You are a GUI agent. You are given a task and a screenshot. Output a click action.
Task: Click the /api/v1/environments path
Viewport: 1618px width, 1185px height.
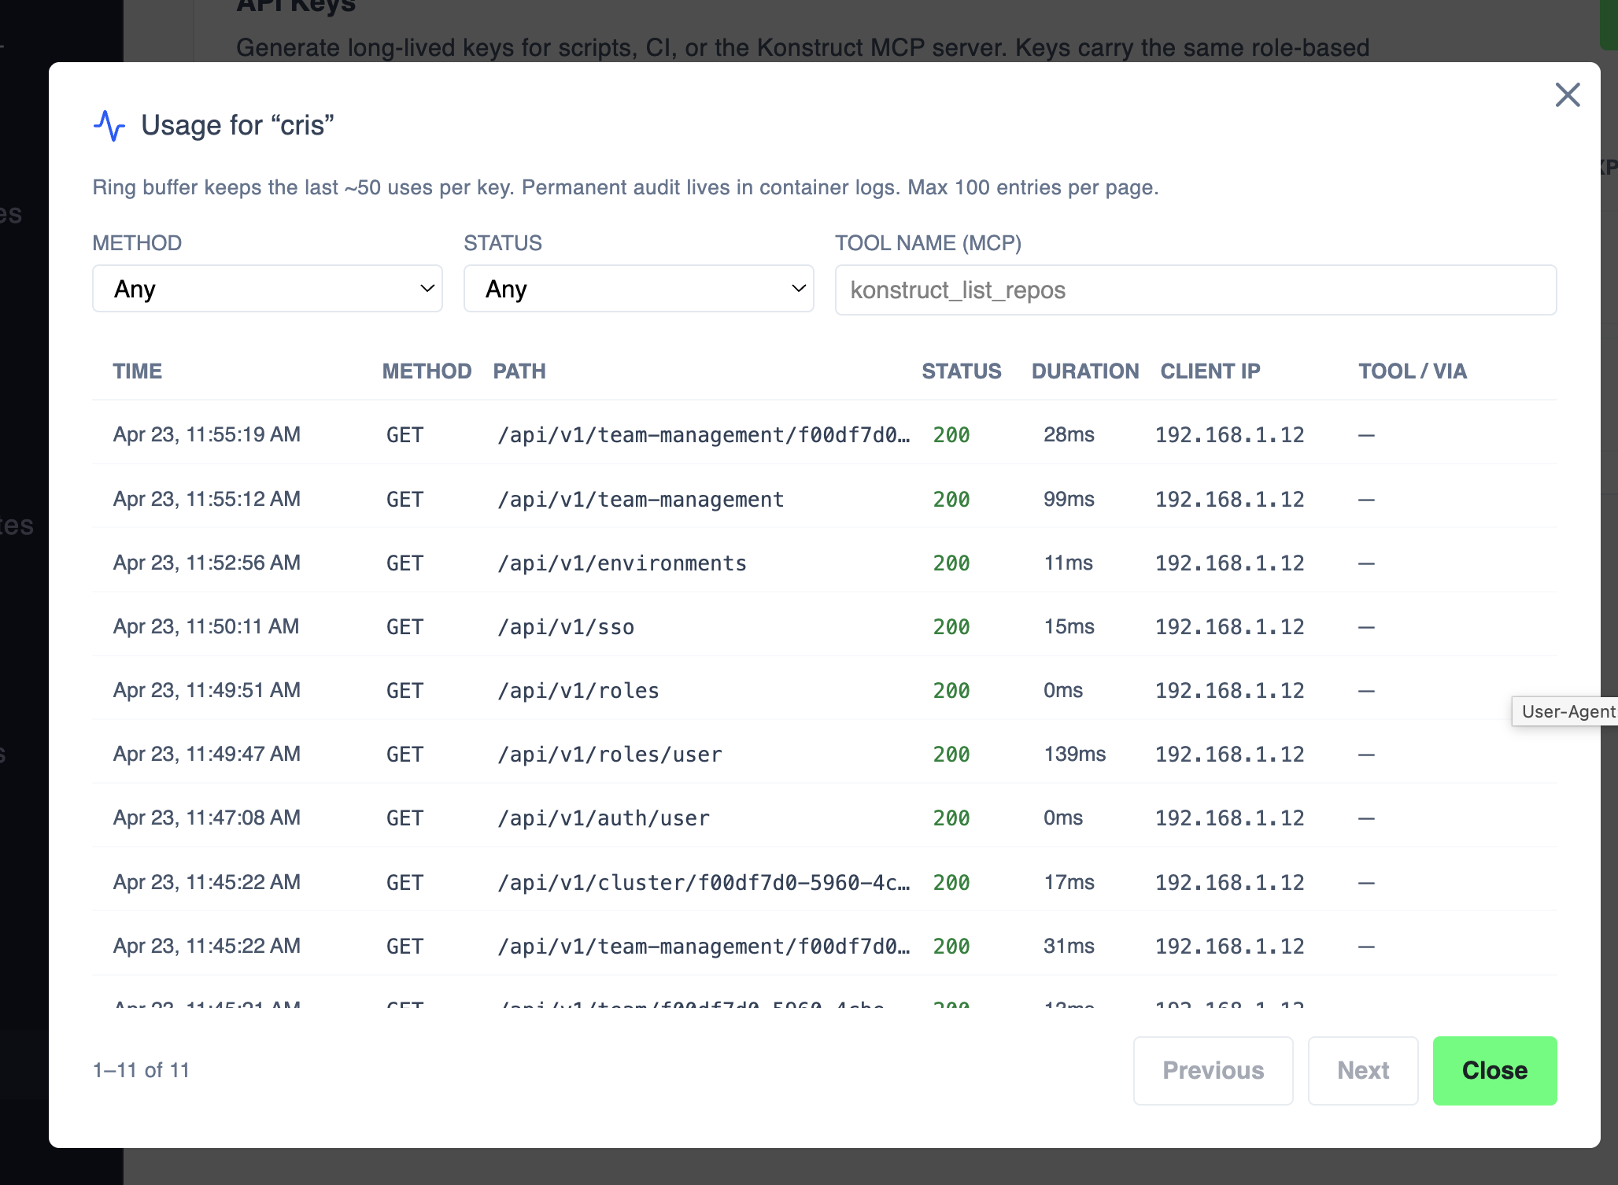(622, 563)
